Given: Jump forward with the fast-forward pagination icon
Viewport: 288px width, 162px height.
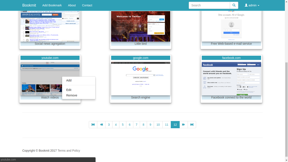Looking at the screenshot, I should (x=183, y=125).
